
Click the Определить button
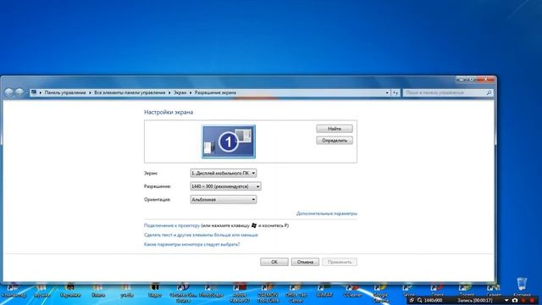(x=335, y=141)
